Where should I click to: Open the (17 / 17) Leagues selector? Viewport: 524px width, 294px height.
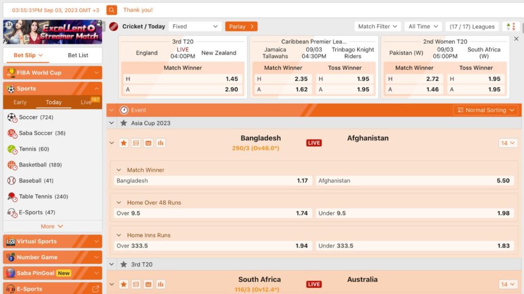click(472, 27)
